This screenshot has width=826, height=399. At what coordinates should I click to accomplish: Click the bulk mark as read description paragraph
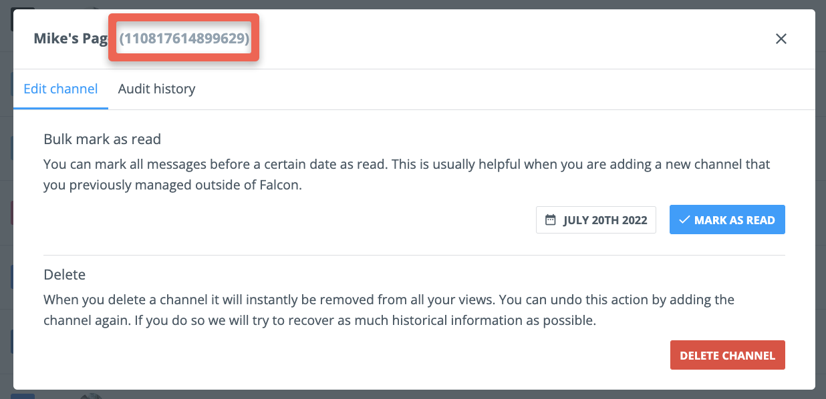pos(407,174)
